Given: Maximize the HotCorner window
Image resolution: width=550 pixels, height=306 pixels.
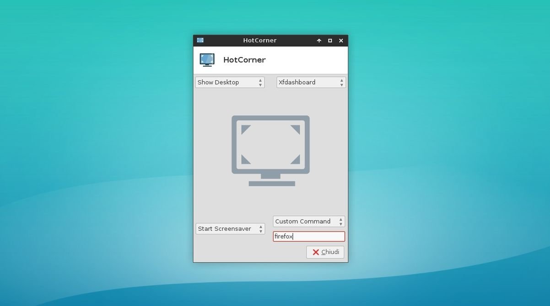Looking at the screenshot, I should [330, 41].
